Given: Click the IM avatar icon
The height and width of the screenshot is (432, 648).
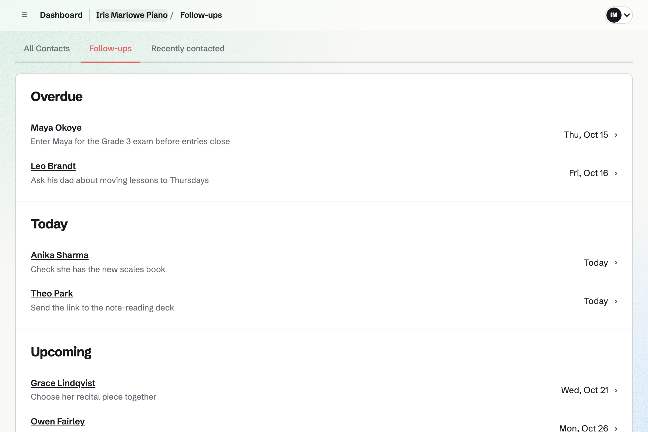Looking at the screenshot, I should (613, 15).
